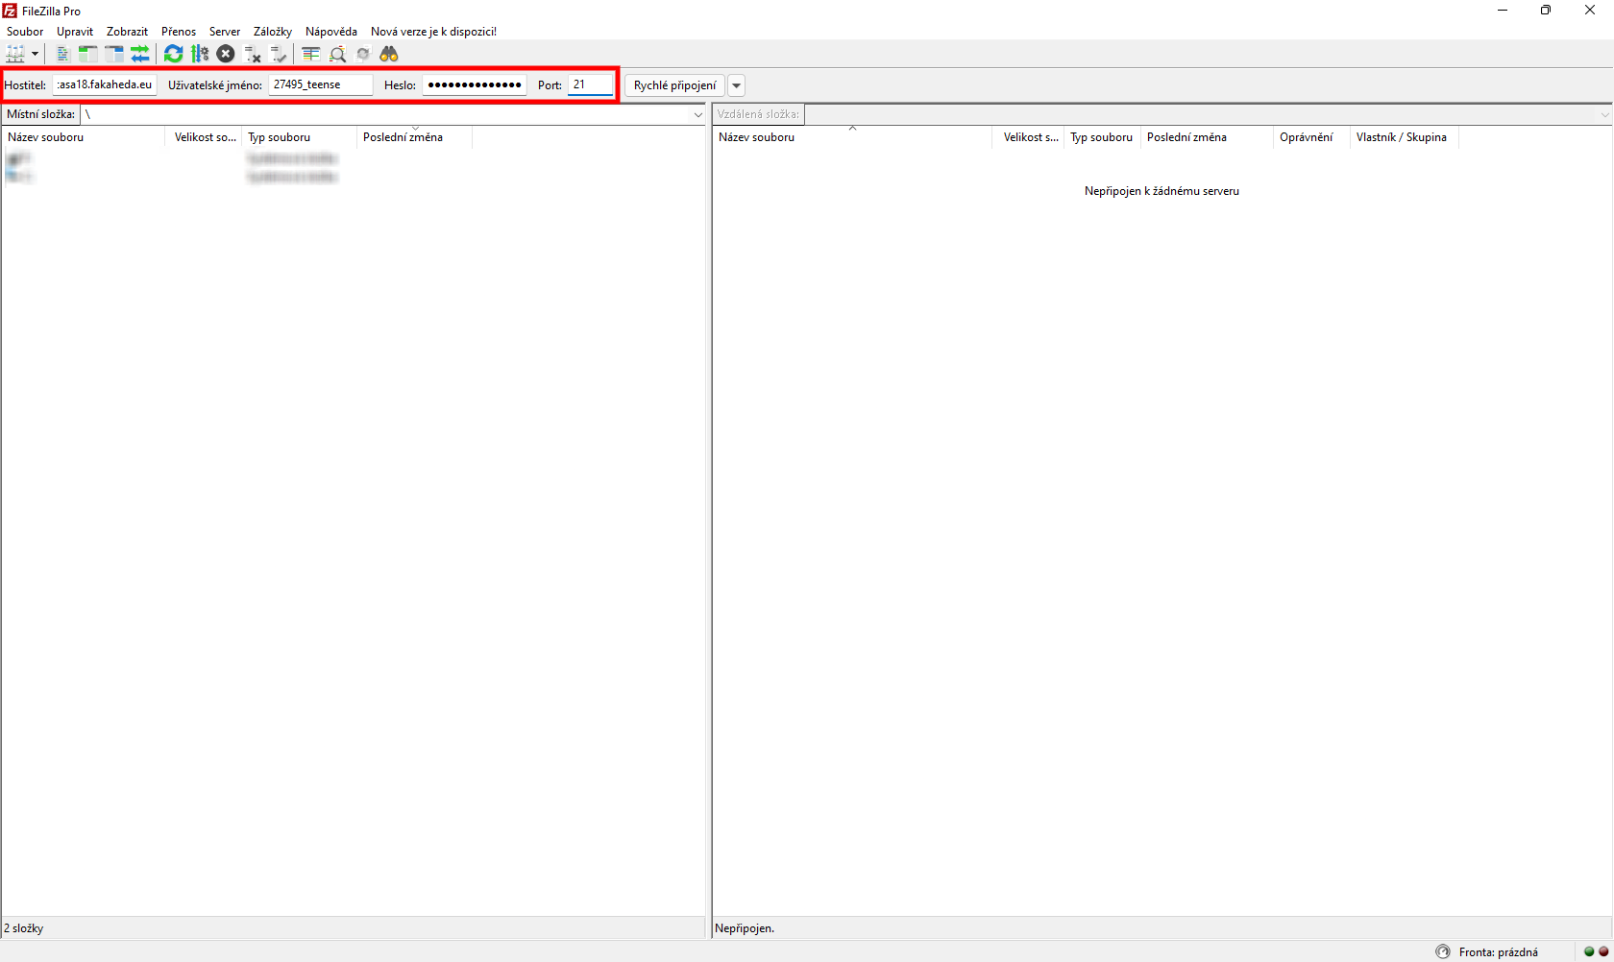Open the Upravit menu
1614x962 pixels.
[75, 32]
